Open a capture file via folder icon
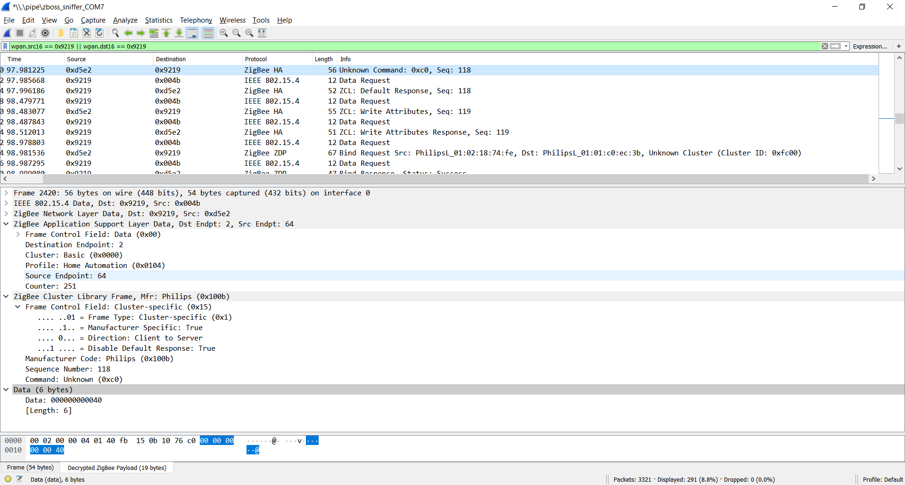Screen dimensions: 905x485 pyautogui.click(x=61, y=33)
